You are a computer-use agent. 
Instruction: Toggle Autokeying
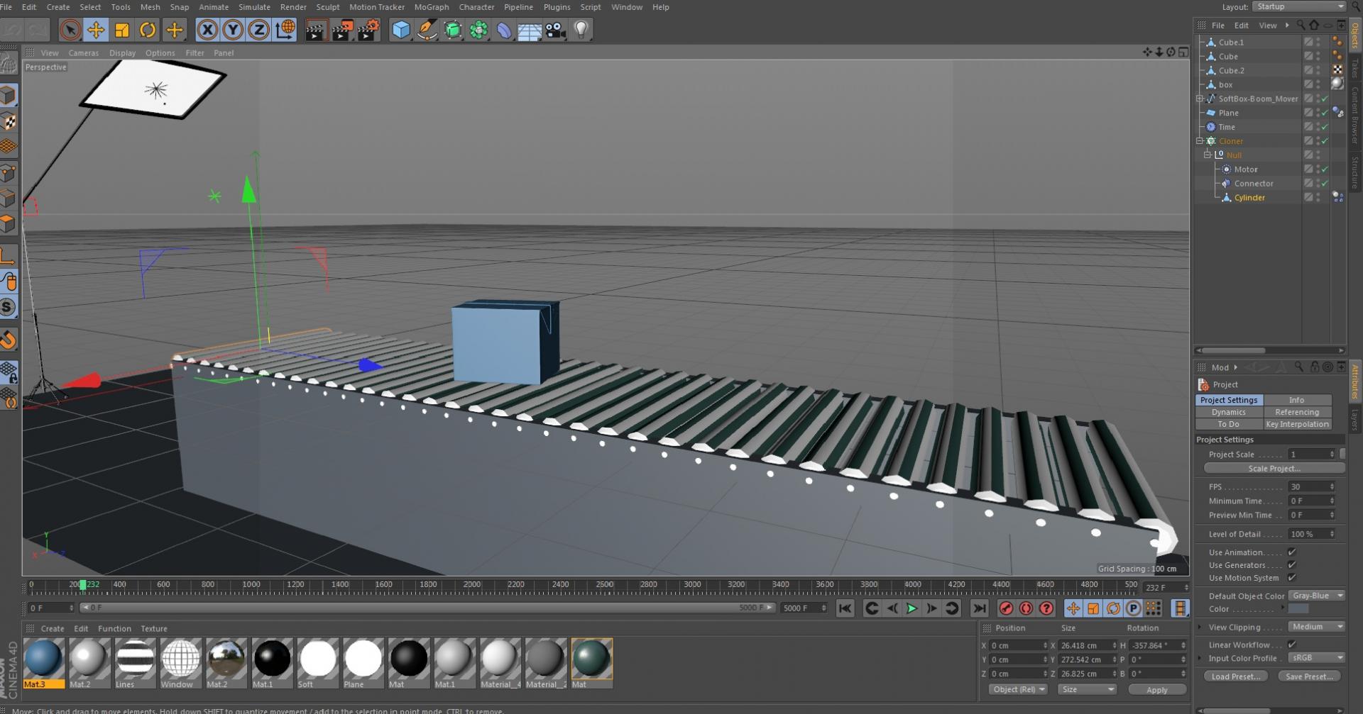coord(1026,608)
